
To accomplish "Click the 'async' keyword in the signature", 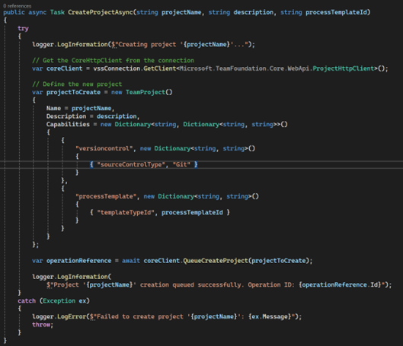I will point(37,12).
